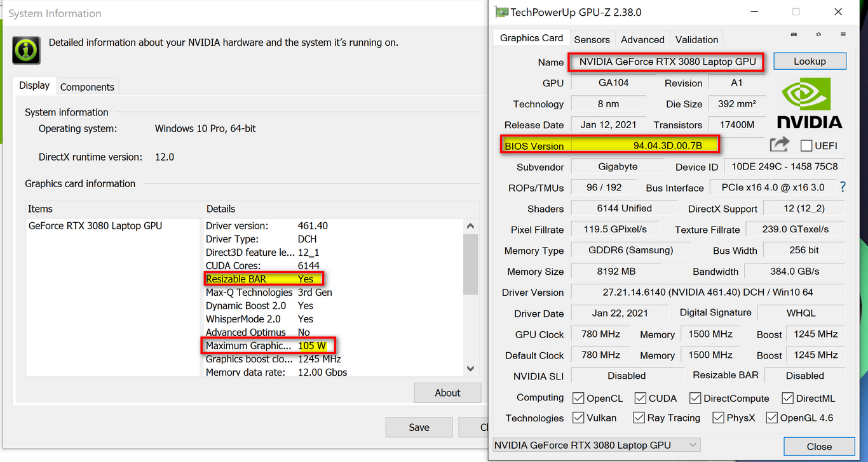Image resolution: width=868 pixels, height=462 pixels.
Task: Toggle the OpenGL 4.6 checkbox
Action: click(x=771, y=418)
